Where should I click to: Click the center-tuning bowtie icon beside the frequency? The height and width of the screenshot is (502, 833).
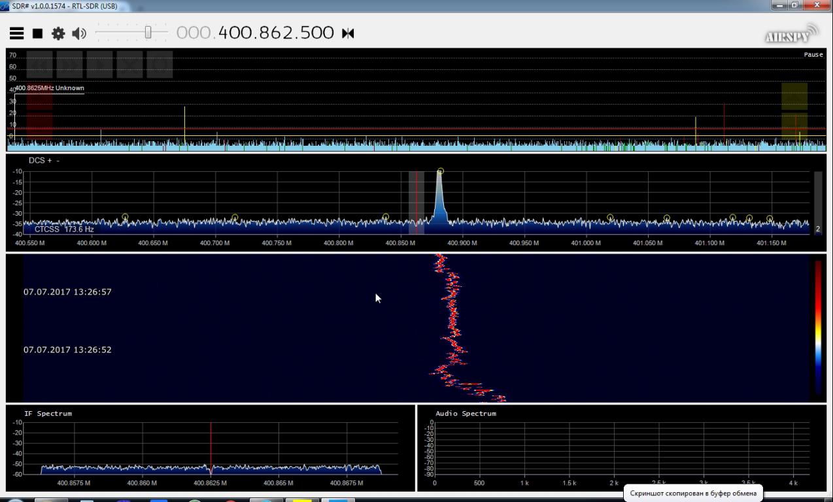point(348,33)
